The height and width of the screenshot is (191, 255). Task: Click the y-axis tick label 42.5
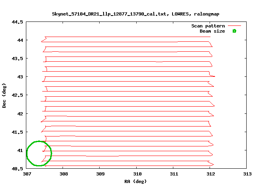pos(17,95)
